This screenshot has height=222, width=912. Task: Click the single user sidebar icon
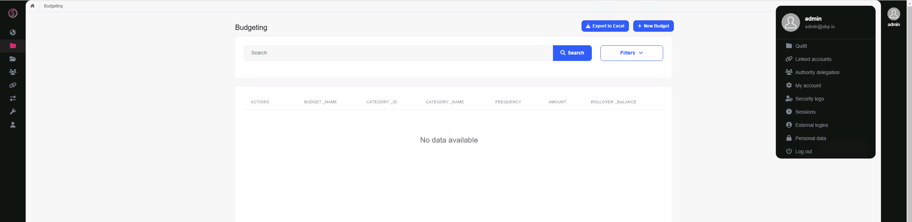[13, 125]
